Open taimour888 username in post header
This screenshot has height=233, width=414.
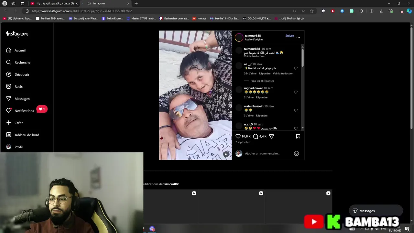[x=253, y=36]
